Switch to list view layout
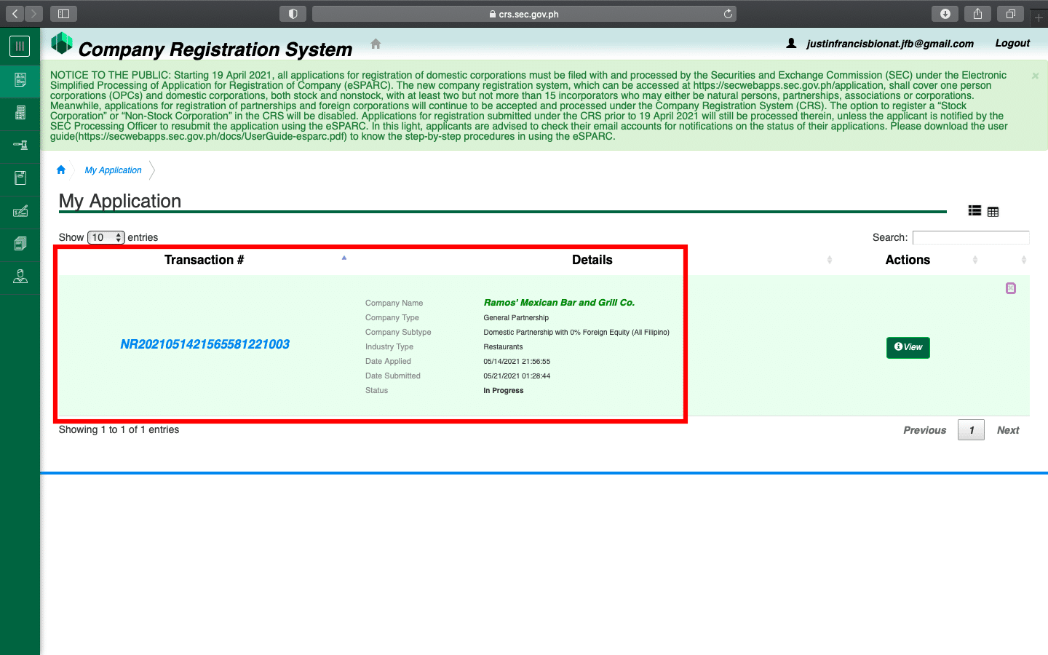 974,211
